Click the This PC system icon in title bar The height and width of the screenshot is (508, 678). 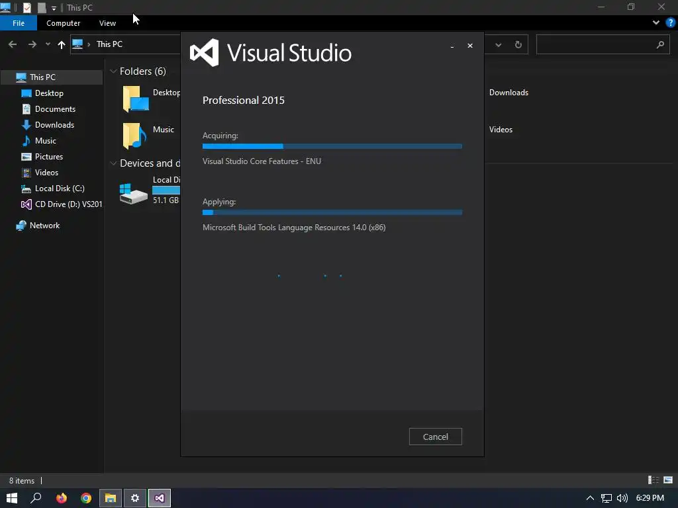[5, 7]
